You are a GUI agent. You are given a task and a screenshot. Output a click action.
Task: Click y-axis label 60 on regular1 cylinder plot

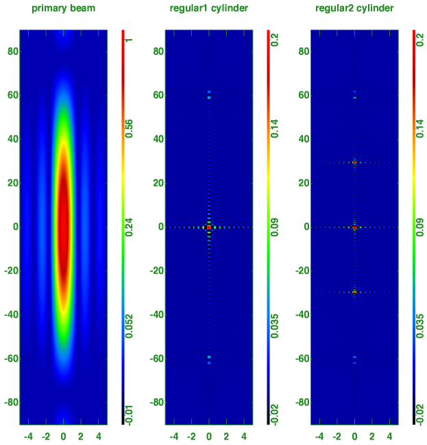coord(158,95)
